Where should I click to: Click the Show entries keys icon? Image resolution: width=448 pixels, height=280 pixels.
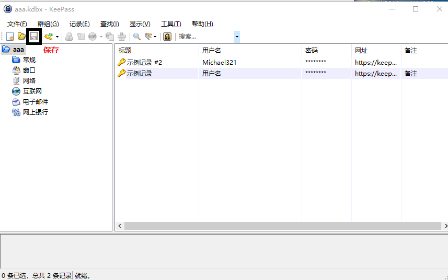(x=148, y=37)
